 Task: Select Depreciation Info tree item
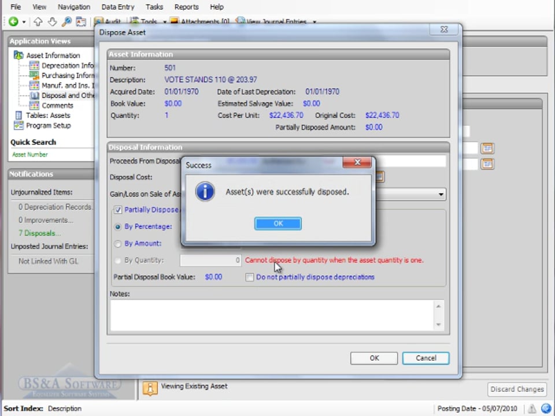tap(67, 65)
